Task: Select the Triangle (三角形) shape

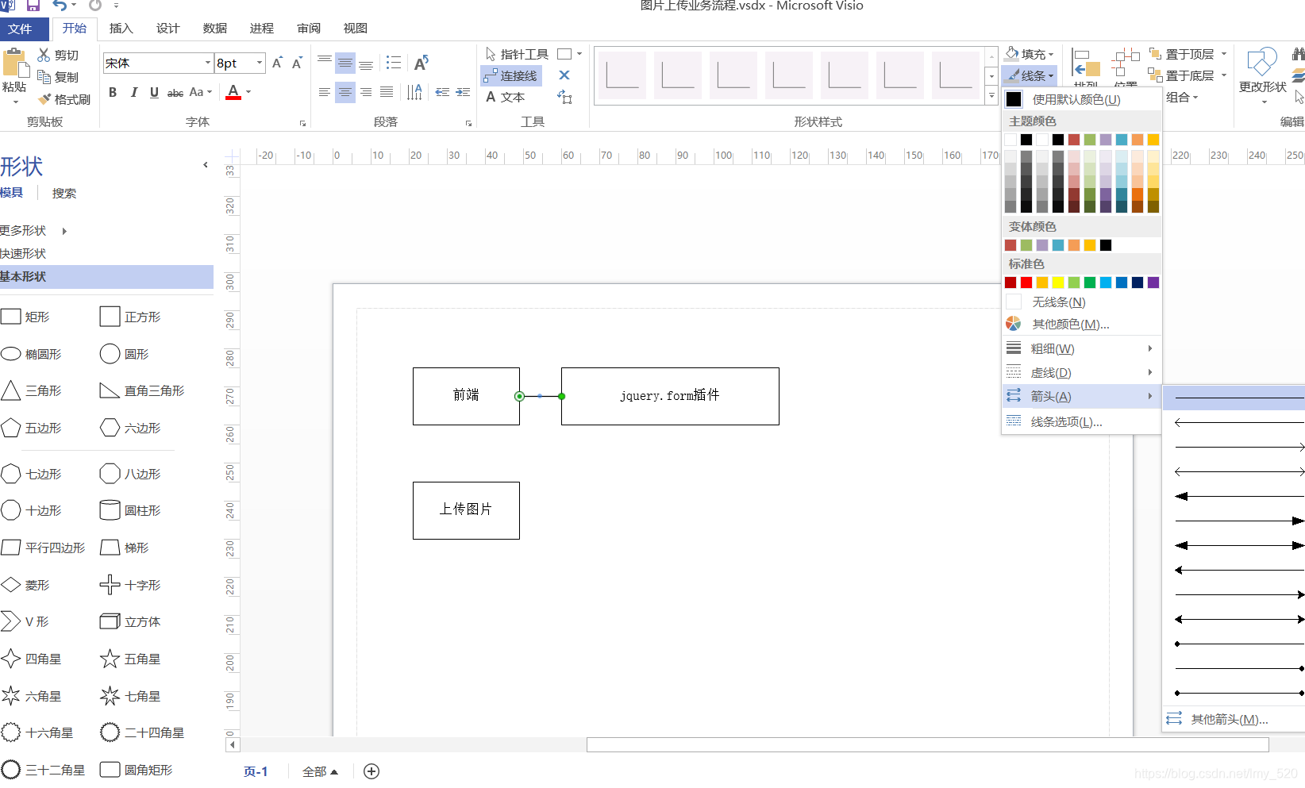Action: (32, 390)
